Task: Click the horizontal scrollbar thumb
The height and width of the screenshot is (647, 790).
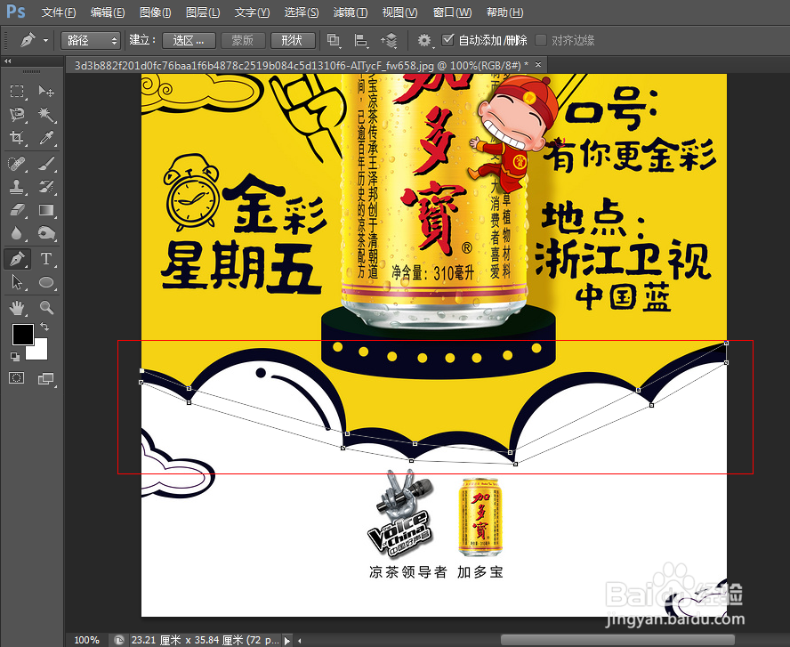Action: coord(617,641)
